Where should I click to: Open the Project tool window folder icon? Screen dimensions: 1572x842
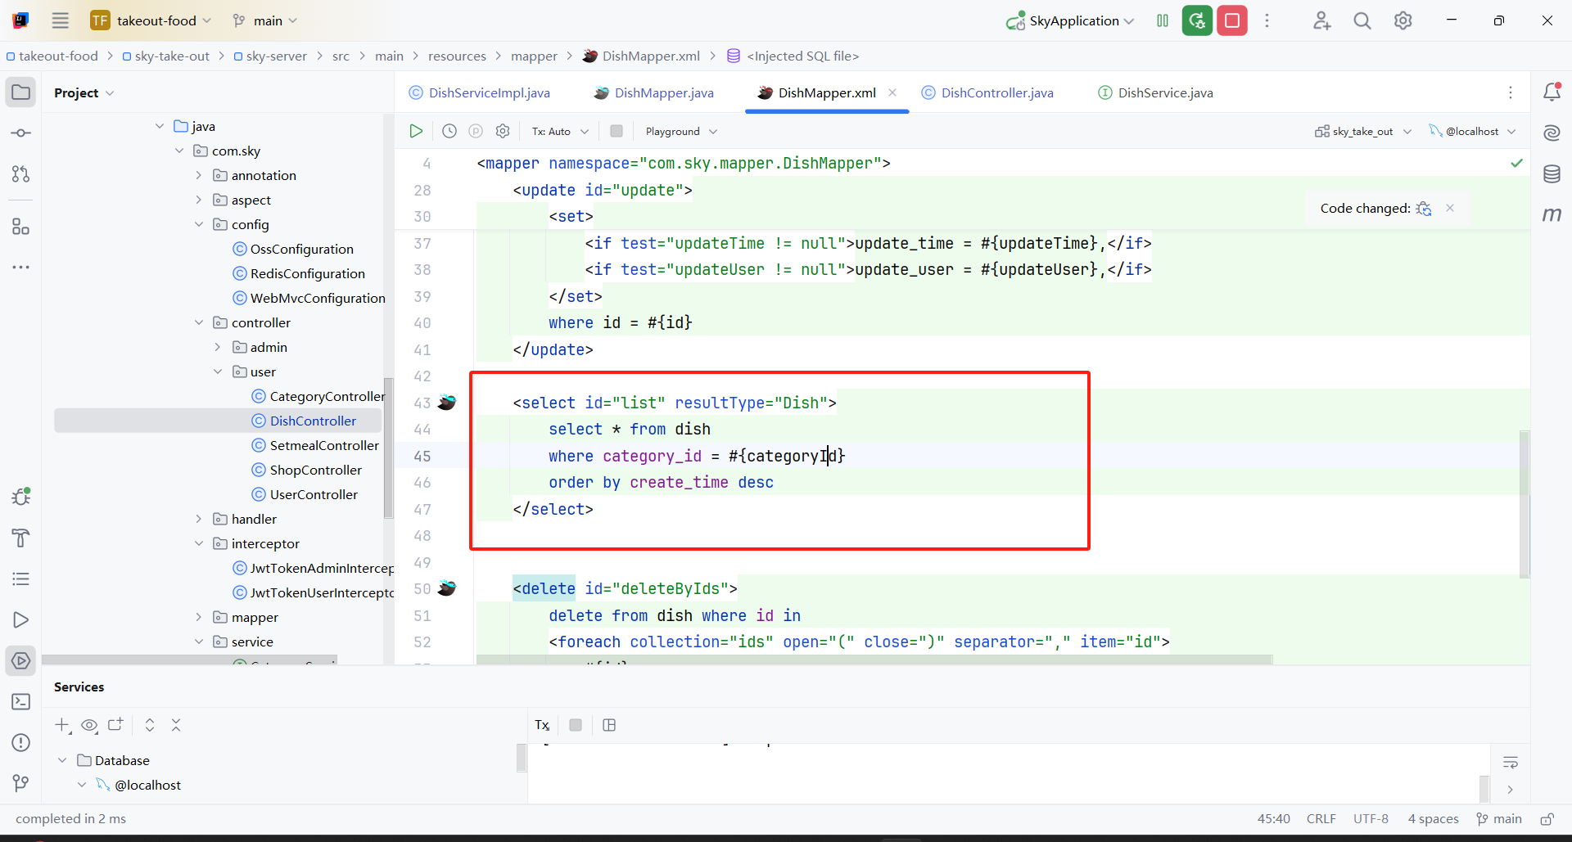[21, 92]
